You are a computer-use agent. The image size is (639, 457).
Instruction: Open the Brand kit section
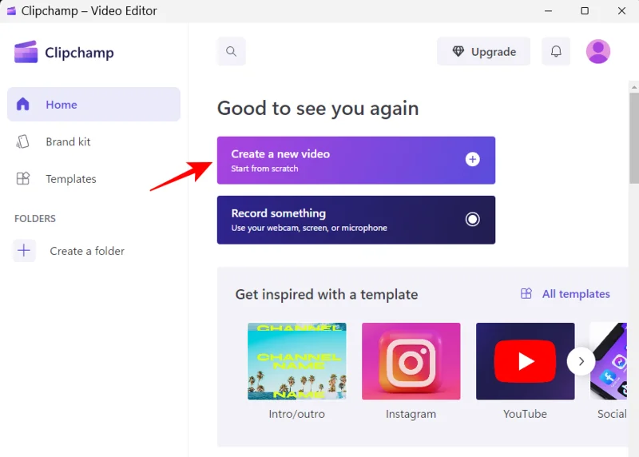click(93, 141)
